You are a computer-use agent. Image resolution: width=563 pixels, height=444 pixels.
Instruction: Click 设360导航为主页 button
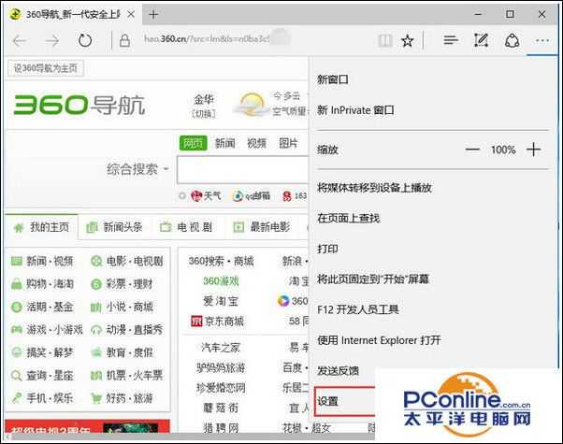(46, 68)
